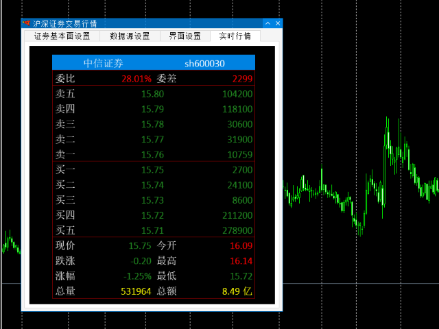Click the 卖三 volume 30600
Image resolution: width=439 pixels, height=329 pixels.
[240, 124]
